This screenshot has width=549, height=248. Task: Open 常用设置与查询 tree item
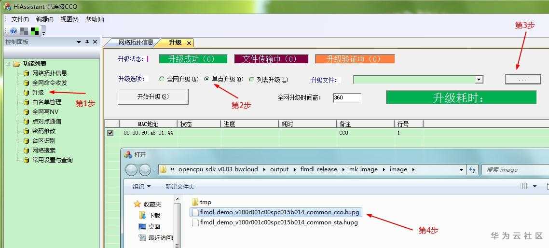pyautogui.click(x=52, y=160)
